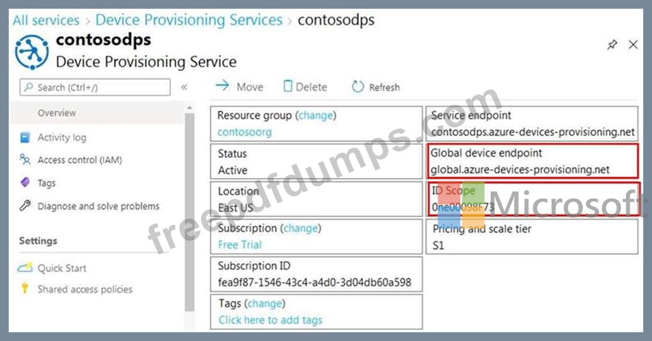Click the Activity log icon
Image resolution: width=652 pixels, height=341 pixels.
click(x=25, y=137)
